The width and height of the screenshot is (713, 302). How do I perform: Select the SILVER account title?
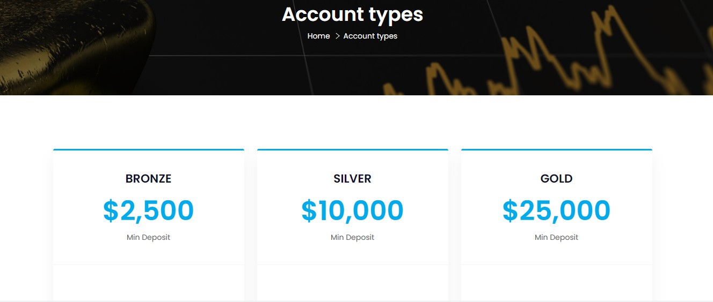click(x=352, y=179)
